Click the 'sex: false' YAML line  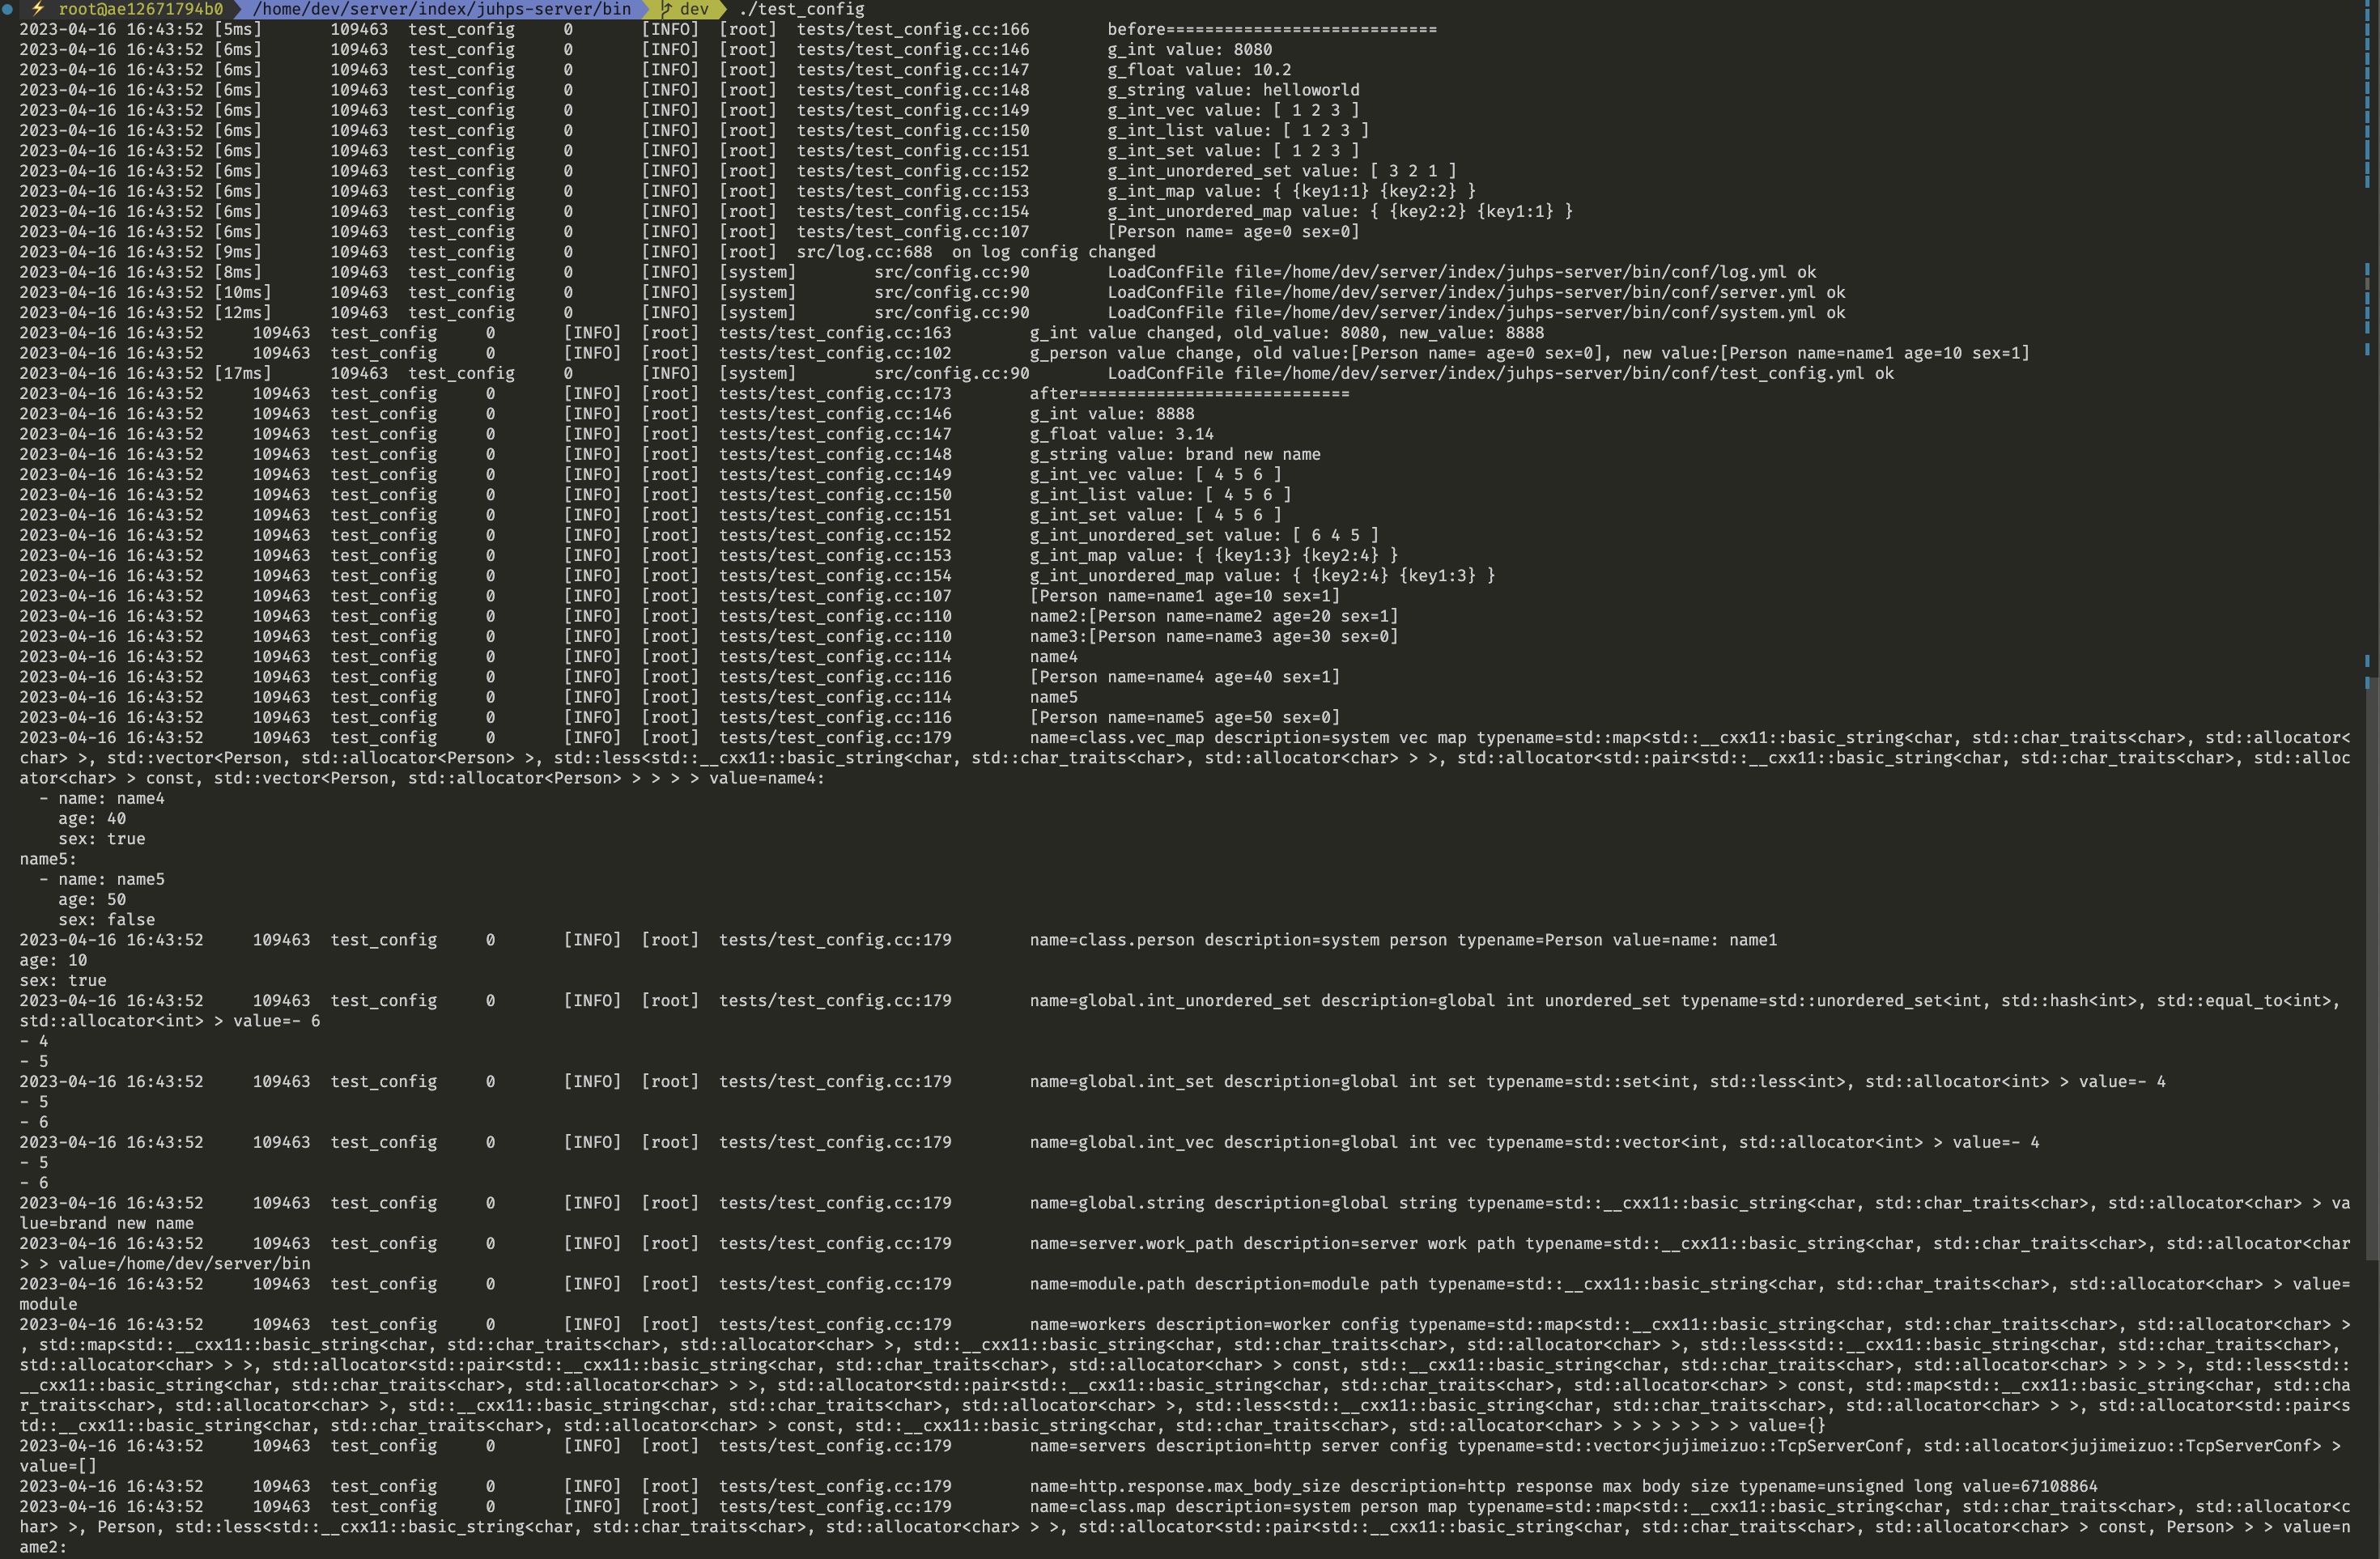pyautogui.click(x=107, y=919)
